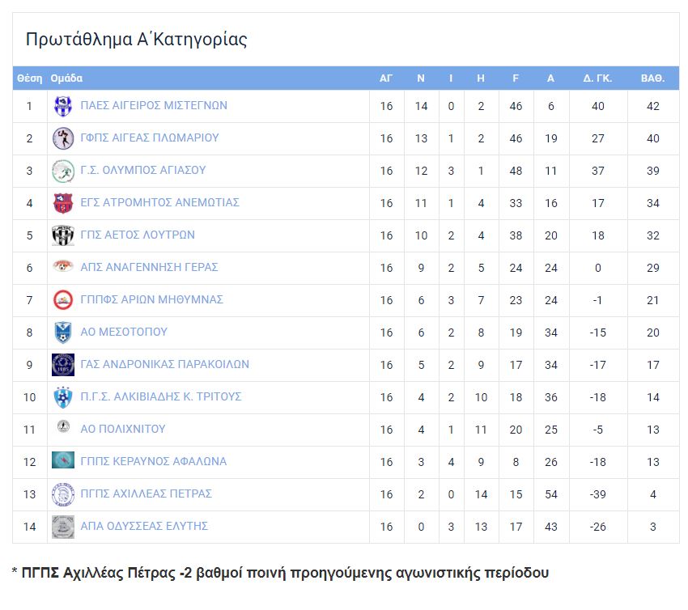
Task: Open the ΠΓΠΣ ΑΧΙΛΛΕΑΣ ΠΕΤΡΑΣ team link
Action: 147,494
